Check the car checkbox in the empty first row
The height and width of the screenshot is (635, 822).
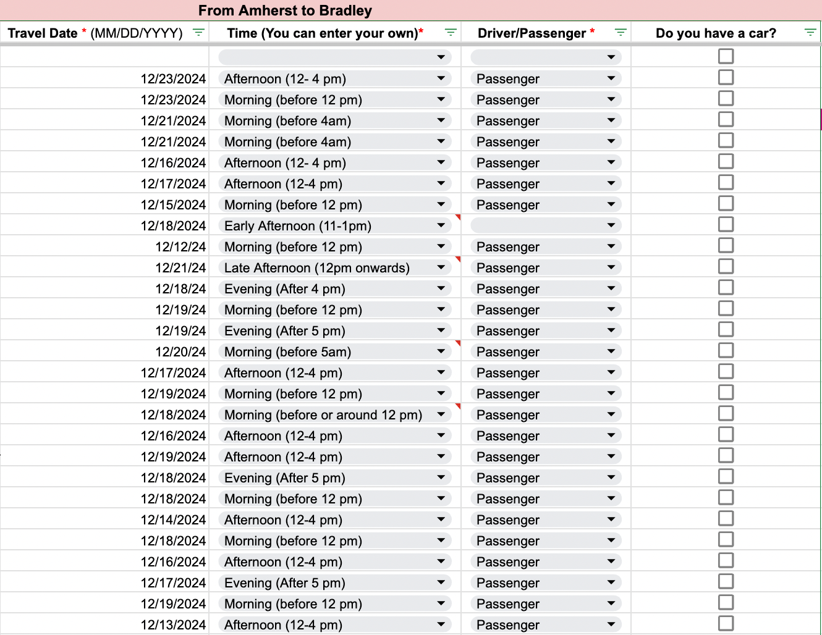[x=726, y=56]
